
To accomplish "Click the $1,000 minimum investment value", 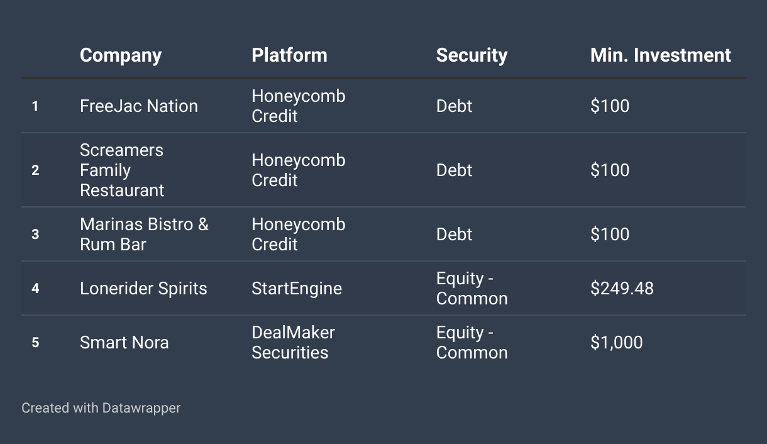I will 616,343.
